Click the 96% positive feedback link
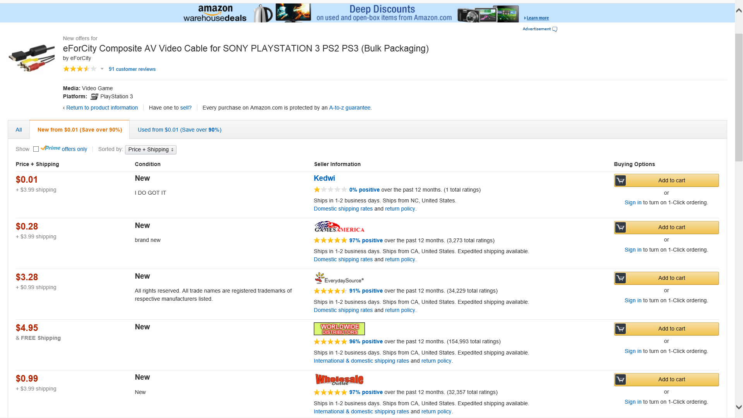The image size is (743, 418). 366,341
